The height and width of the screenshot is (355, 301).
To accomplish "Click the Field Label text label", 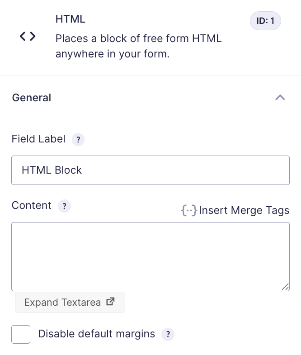I will [38, 139].
